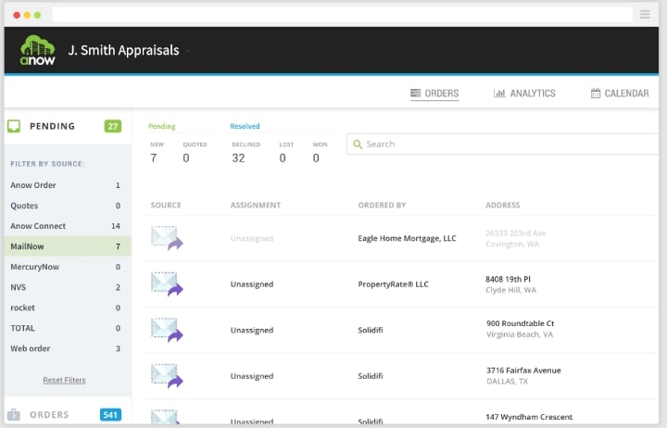
Task: Click the Calendar icon in navigation
Action: (596, 94)
